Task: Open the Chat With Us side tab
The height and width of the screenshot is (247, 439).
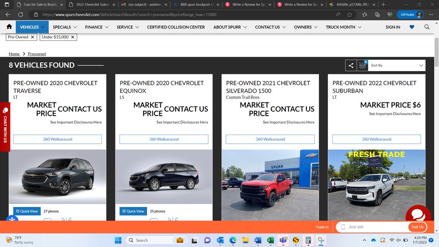Action: tap(5, 127)
